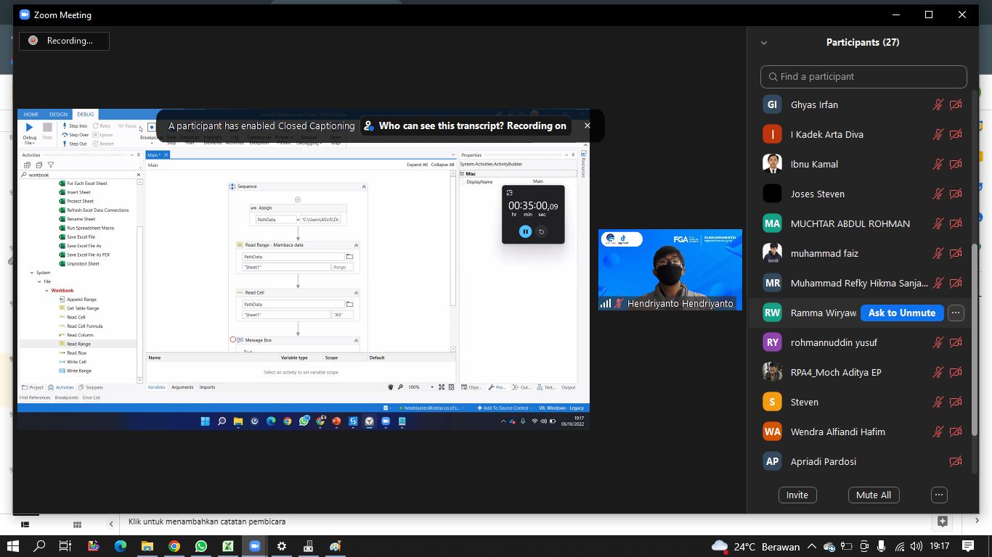Toggle Ghyas Irfan's muted microphone icon
Viewport: 992px width, 557px height.
click(938, 105)
